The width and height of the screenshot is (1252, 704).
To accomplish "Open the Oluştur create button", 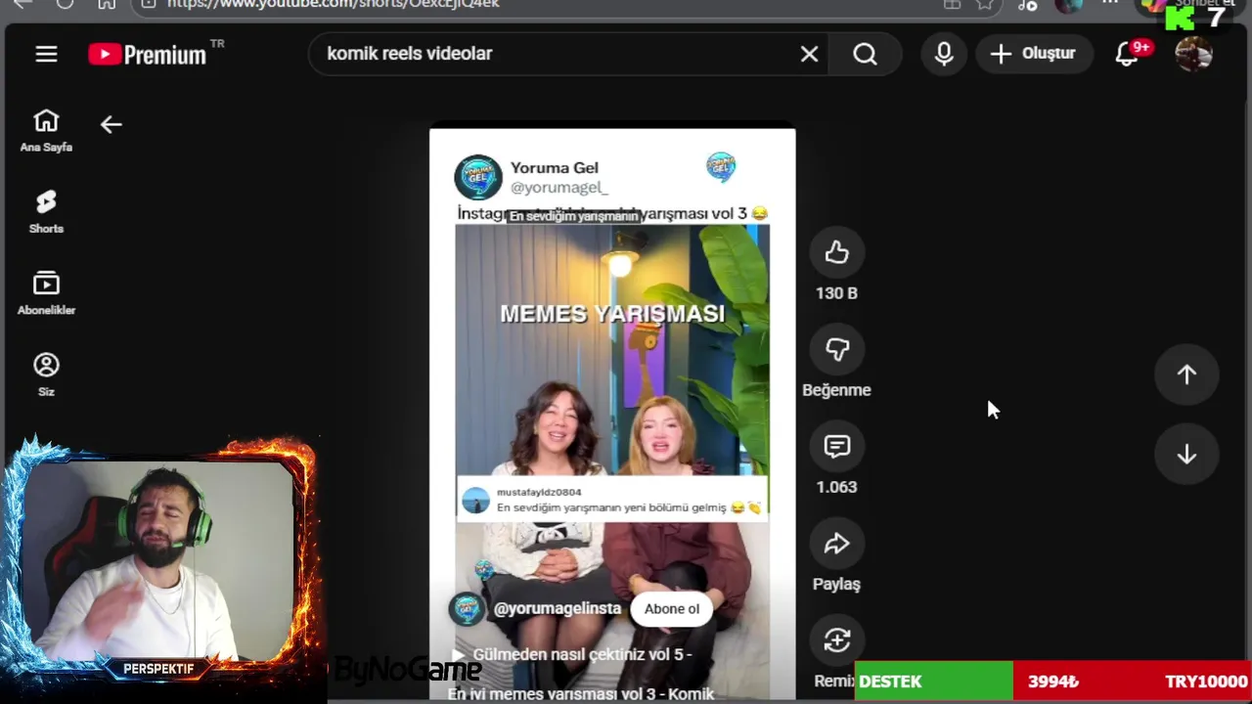I will 1034,54.
